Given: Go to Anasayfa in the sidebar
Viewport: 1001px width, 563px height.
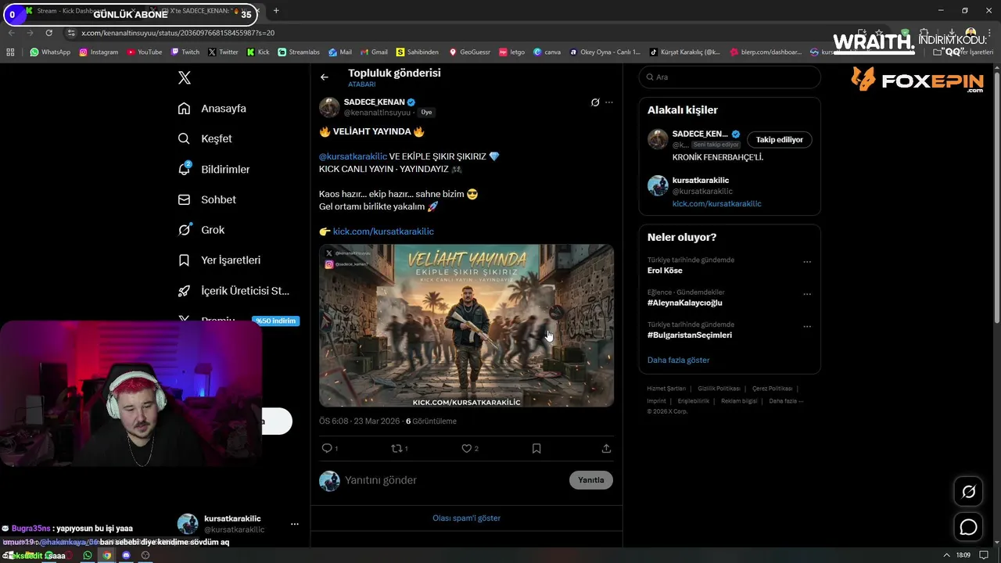Looking at the screenshot, I should coord(212,109).
